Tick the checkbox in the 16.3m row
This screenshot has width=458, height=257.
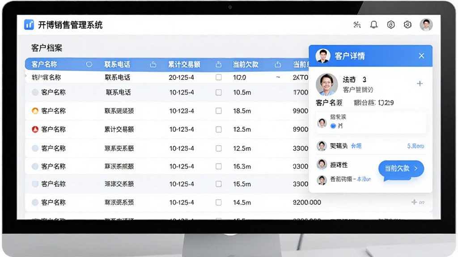pyautogui.click(x=218, y=166)
